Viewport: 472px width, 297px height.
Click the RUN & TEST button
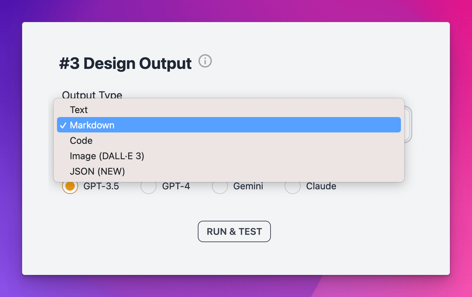(x=234, y=231)
